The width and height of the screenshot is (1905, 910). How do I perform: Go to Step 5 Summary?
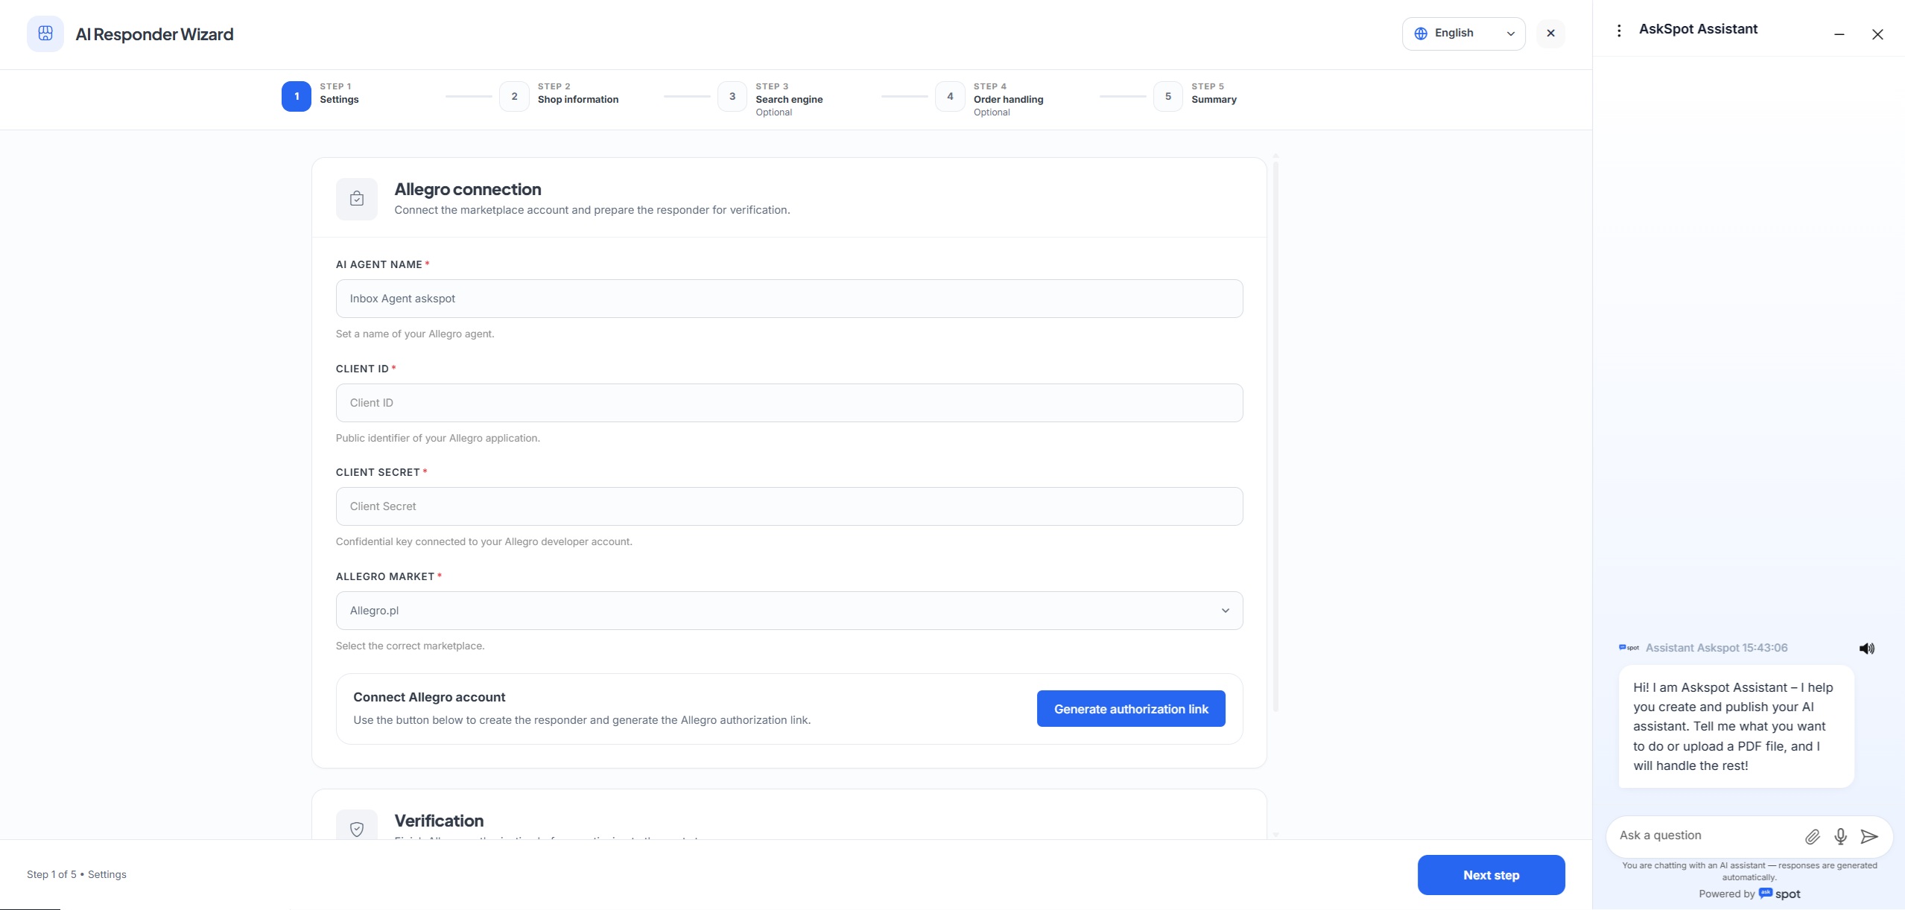pos(1195,97)
